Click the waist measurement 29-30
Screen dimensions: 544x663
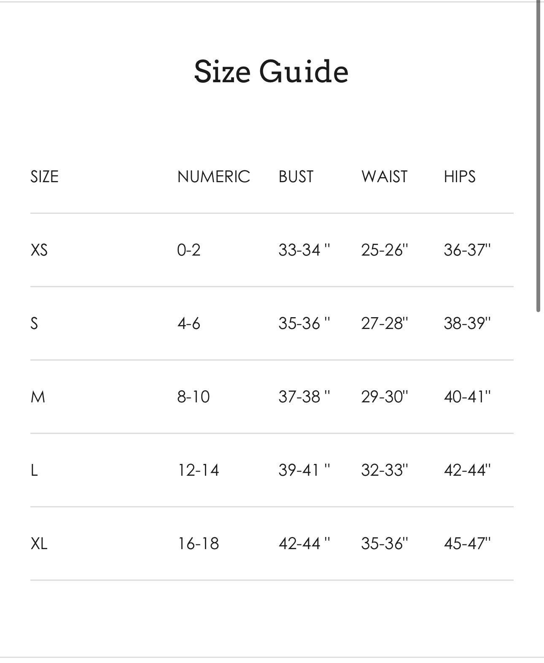(385, 396)
